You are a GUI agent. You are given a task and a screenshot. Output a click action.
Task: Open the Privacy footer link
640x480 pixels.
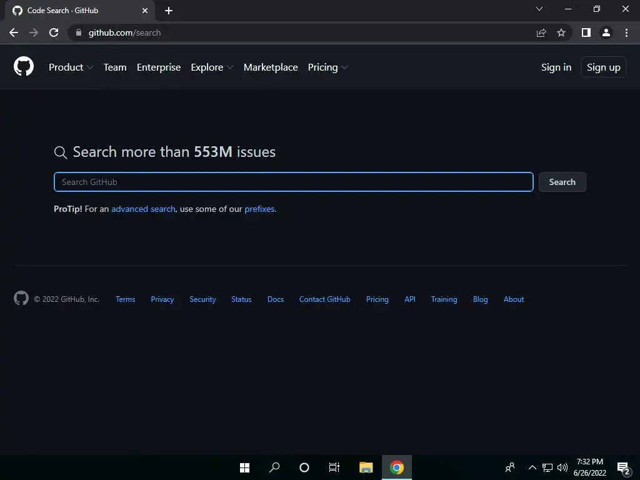tap(162, 299)
